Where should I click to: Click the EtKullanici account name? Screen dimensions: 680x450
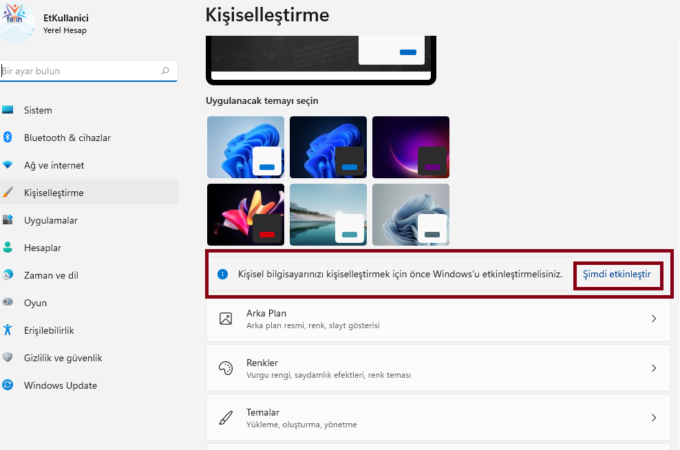[66, 18]
